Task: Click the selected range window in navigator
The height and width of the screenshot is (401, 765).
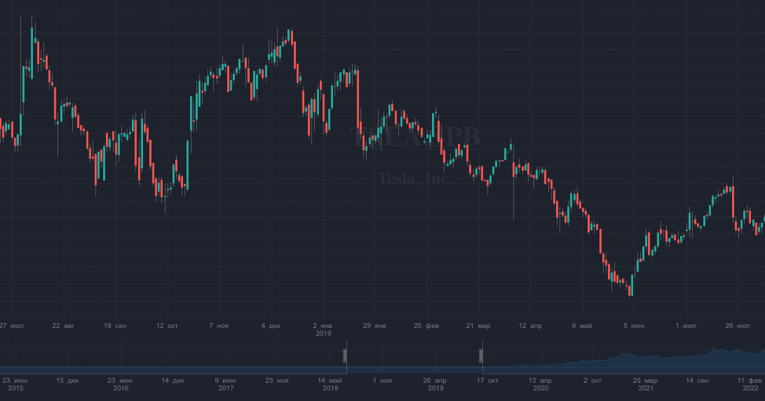Action: [414, 357]
